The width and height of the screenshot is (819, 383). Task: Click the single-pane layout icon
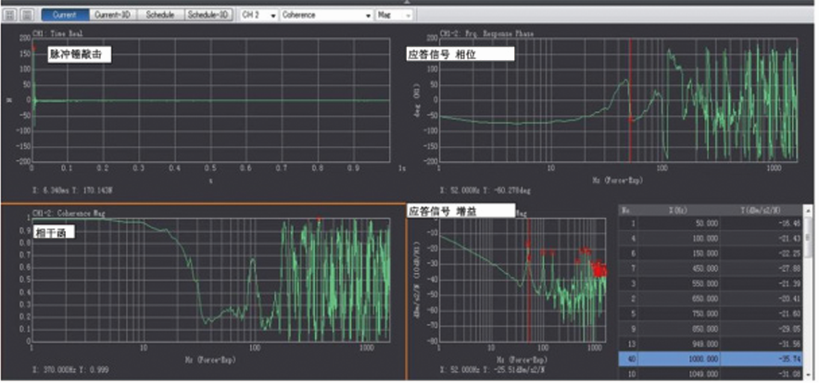point(27,16)
